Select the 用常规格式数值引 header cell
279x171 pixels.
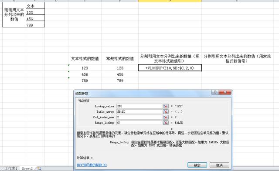237,59
